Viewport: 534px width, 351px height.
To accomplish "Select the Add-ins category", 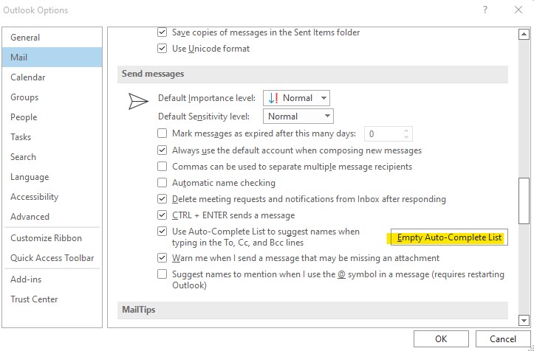I will [52, 279].
